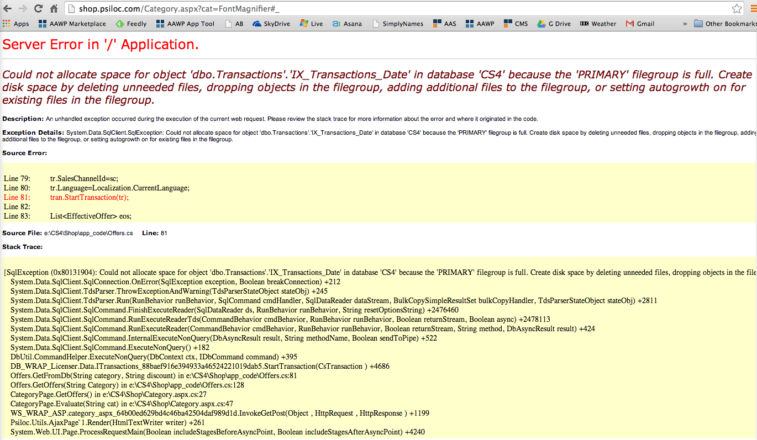Click the address bar URL field
Screen dimensions: 757x440
(x=387, y=9)
